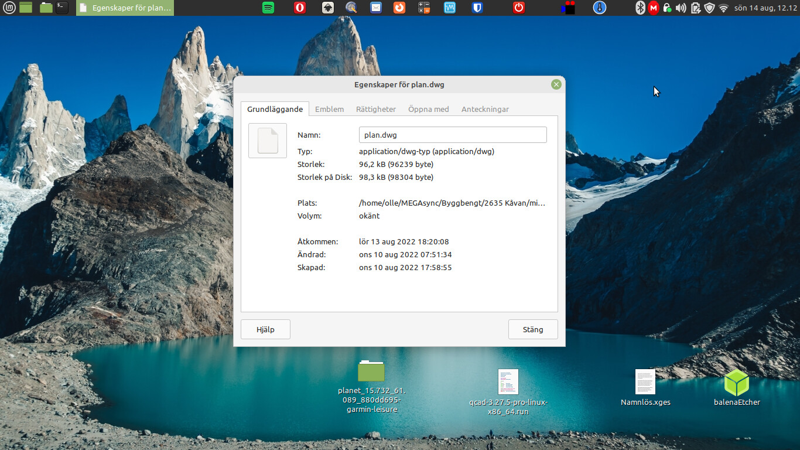800x450 pixels.
Task: Click the red MEGAsync tray icon
Action: click(654, 8)
